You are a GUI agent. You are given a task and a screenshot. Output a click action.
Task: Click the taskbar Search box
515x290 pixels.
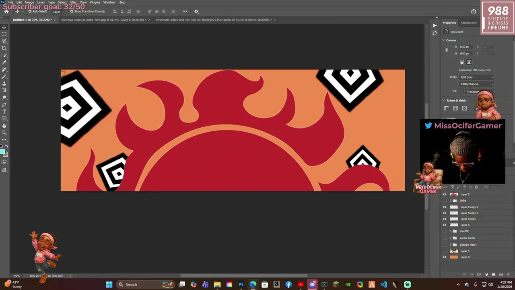pyautogui.click(x=145, y=284)
